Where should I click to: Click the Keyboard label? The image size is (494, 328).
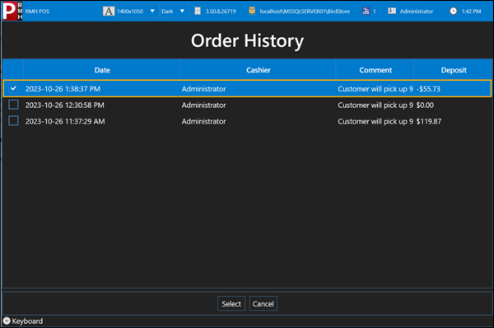tap(27, 321)
